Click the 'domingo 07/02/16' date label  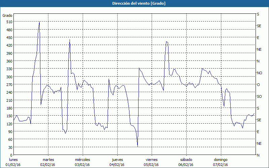pos(220,162)
